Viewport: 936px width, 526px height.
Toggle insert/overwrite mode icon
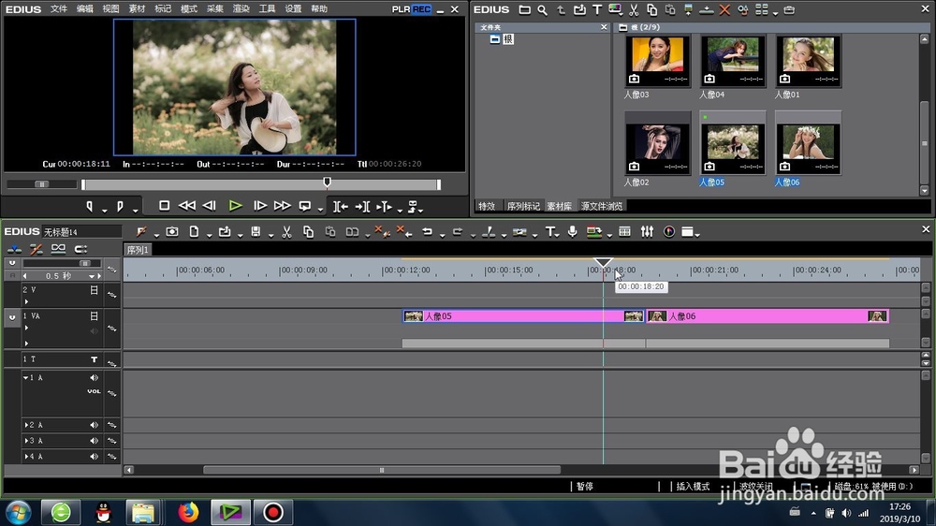pyautogui.click(x=14, y=249)
